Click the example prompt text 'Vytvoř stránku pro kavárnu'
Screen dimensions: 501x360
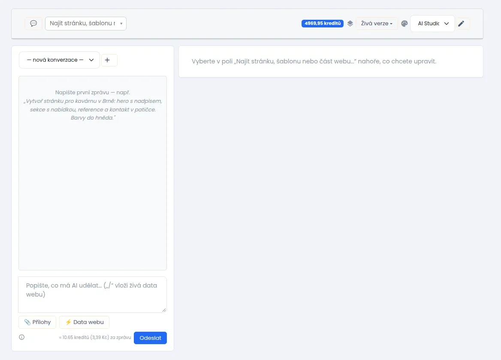pos(93,109)
